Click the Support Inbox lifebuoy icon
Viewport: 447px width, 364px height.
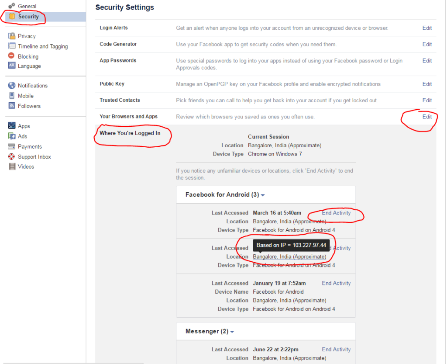point(12,156)
